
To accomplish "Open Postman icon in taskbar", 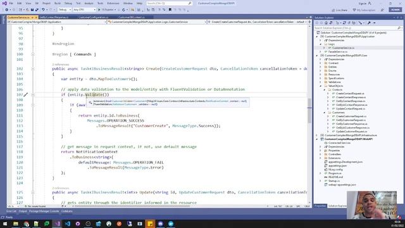I will 119,224.
